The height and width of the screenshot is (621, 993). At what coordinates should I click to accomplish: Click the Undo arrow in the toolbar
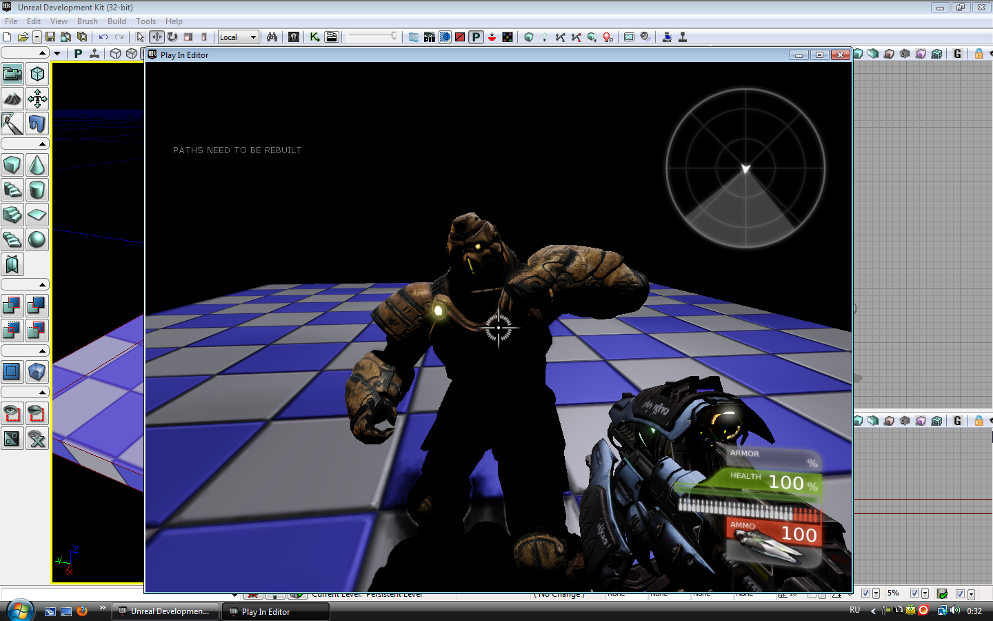coord(103,37)
